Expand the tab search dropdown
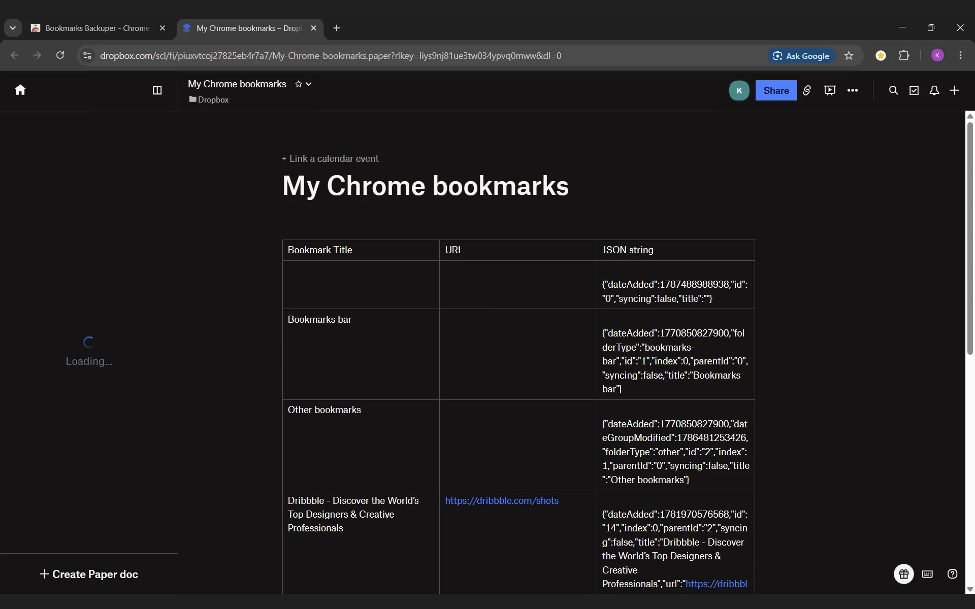 click(x=13, y=28)
